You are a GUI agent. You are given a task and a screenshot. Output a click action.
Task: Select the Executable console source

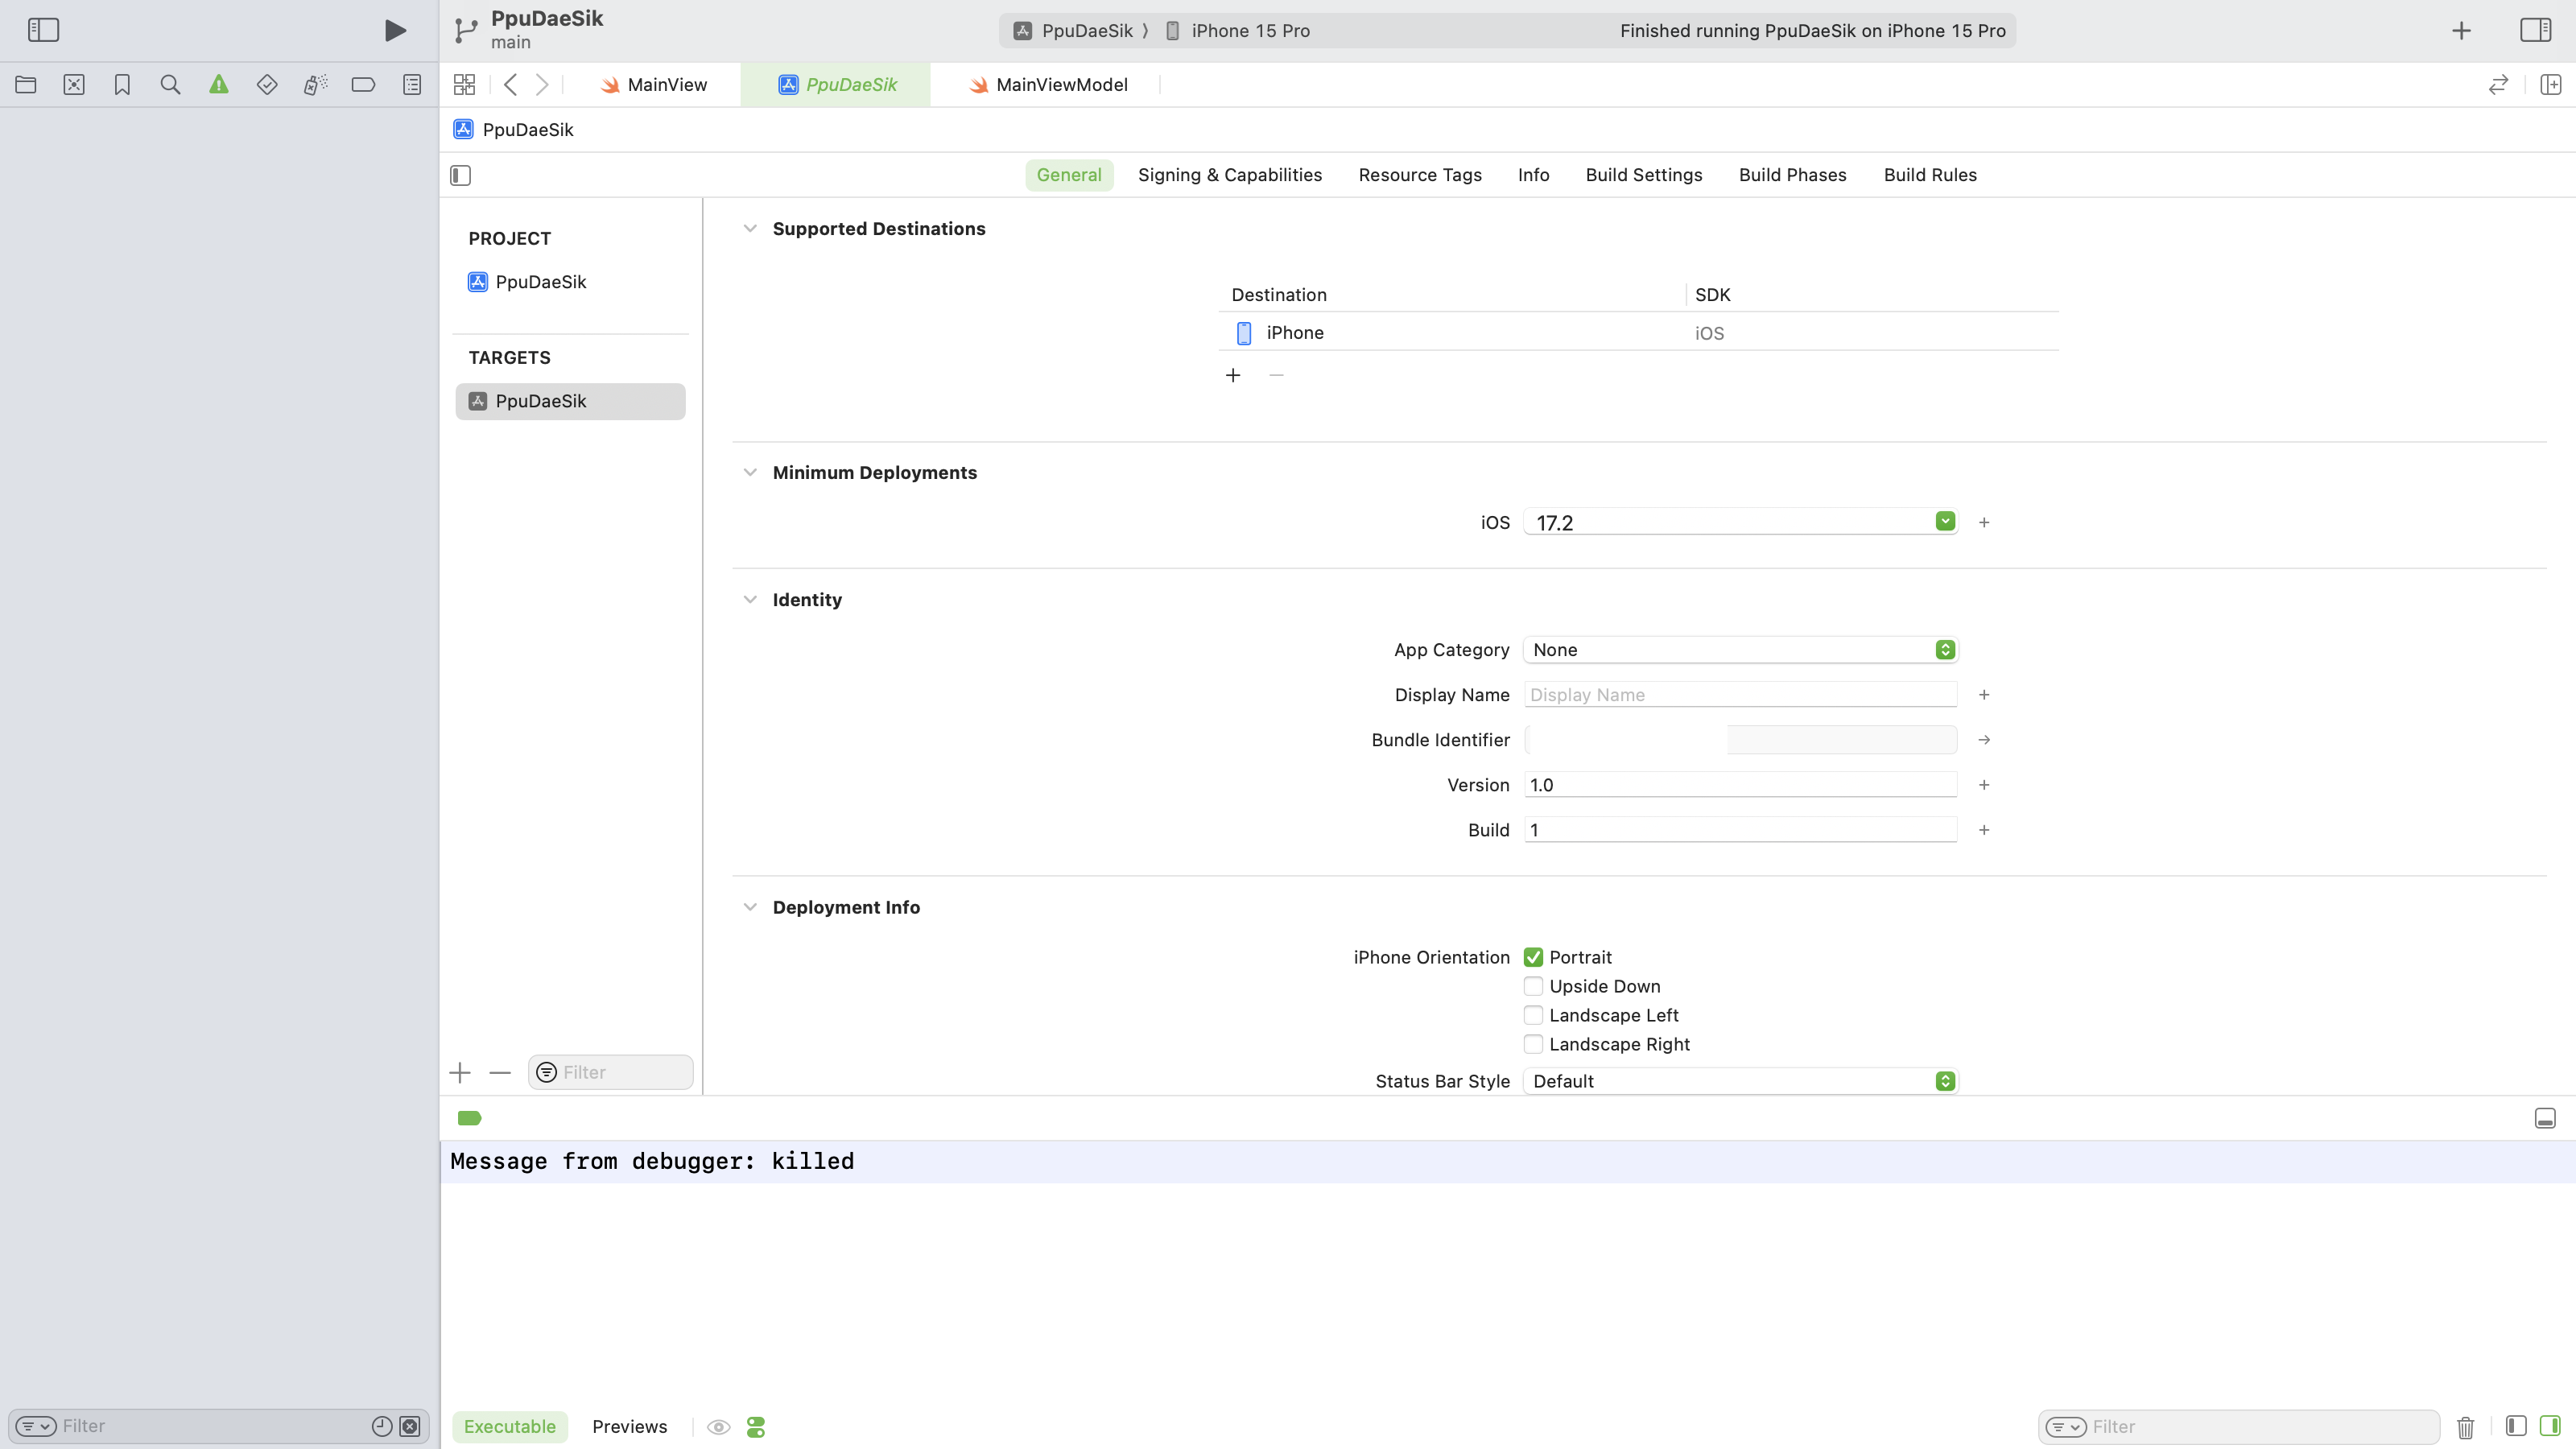point(510,1427)
